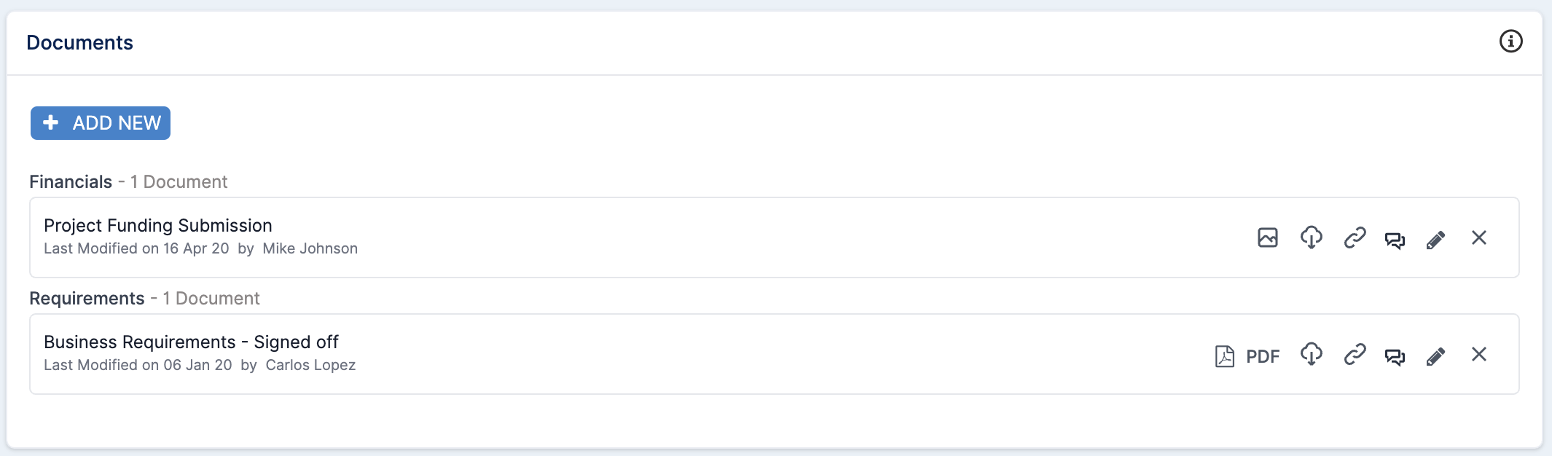
Task: Copy link for Business Requirements document
Action: pyautogui.click(x=1355, y=354)
